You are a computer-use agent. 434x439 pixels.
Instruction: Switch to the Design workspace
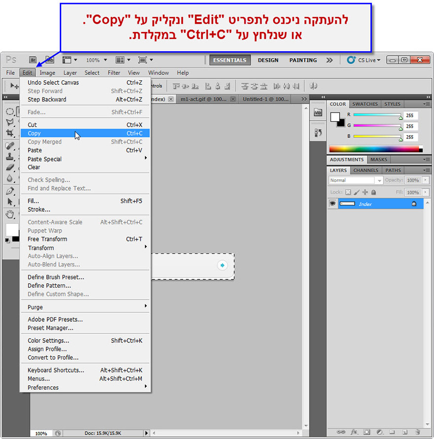click(x=268, y=60)
